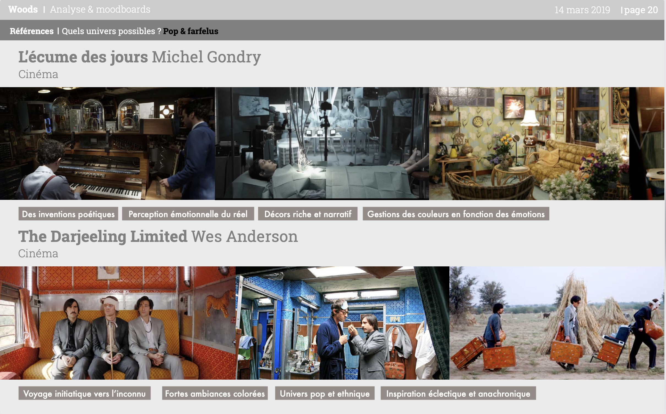Viewport: 666px width, 414px height.
Task: Click the 'page 20' indicator
Action: point(641,10)
